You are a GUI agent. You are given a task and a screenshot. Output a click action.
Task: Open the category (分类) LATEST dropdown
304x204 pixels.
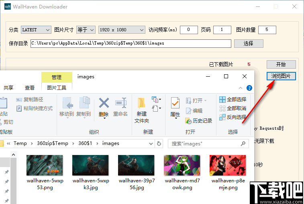click(x=36, y=30)
